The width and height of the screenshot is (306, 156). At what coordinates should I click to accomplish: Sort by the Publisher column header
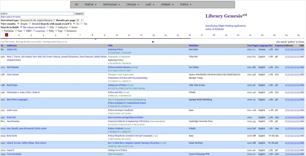(194, 45)
